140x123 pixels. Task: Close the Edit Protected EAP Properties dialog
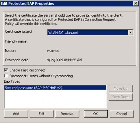pos(136,3)
